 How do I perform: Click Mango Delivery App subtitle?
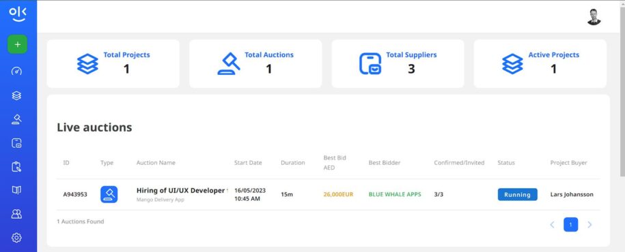click(x=161, y=200)
